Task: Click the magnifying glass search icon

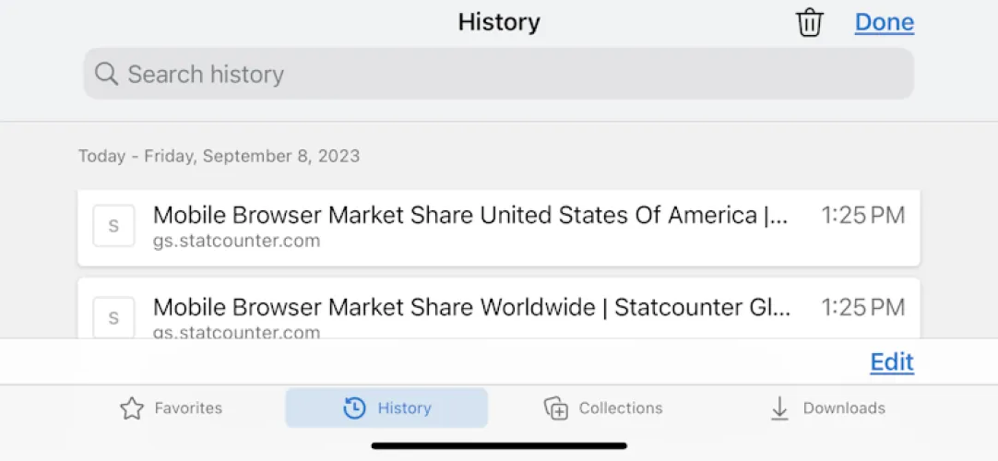Action: (106, 74)
